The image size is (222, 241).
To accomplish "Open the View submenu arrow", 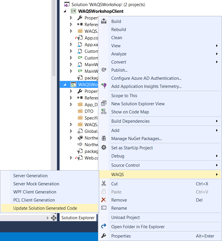I will pos(217,46).
